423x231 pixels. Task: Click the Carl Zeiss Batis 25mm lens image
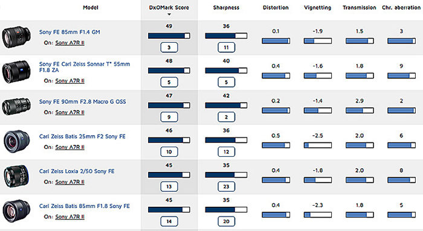[16, 141]
